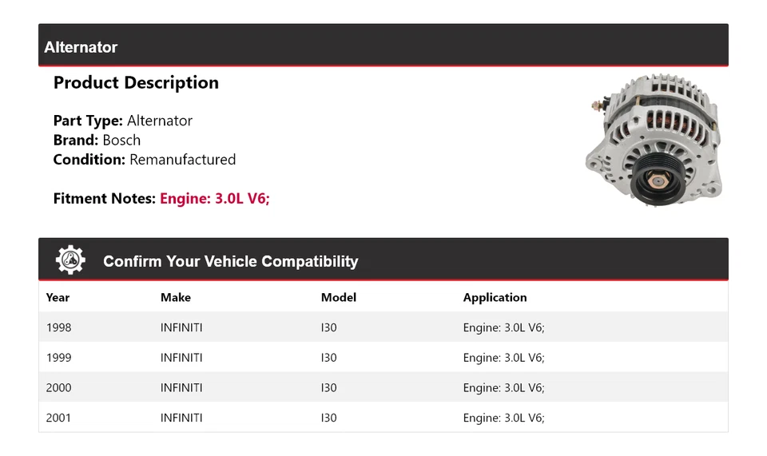
Task: Click INFINITI in the 1998 row
Action: point(181,327)
